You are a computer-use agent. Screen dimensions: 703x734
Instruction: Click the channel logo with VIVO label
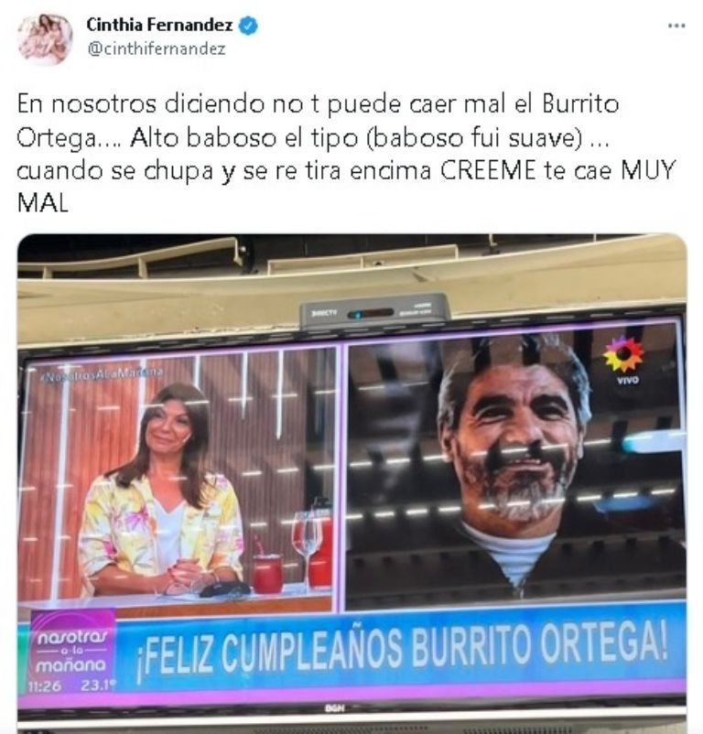click(x=623, y=361)
